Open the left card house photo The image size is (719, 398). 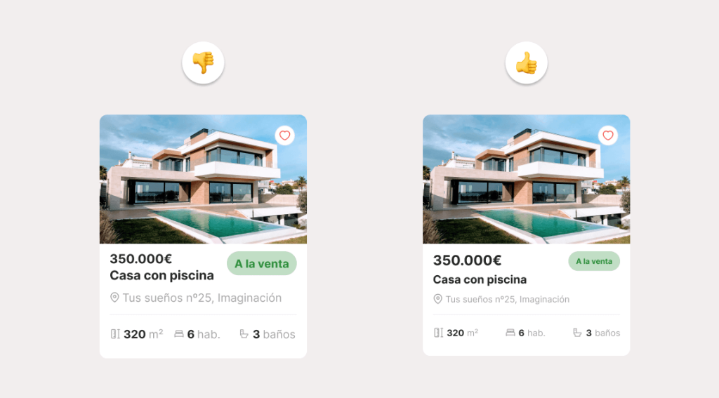point(203,179)
